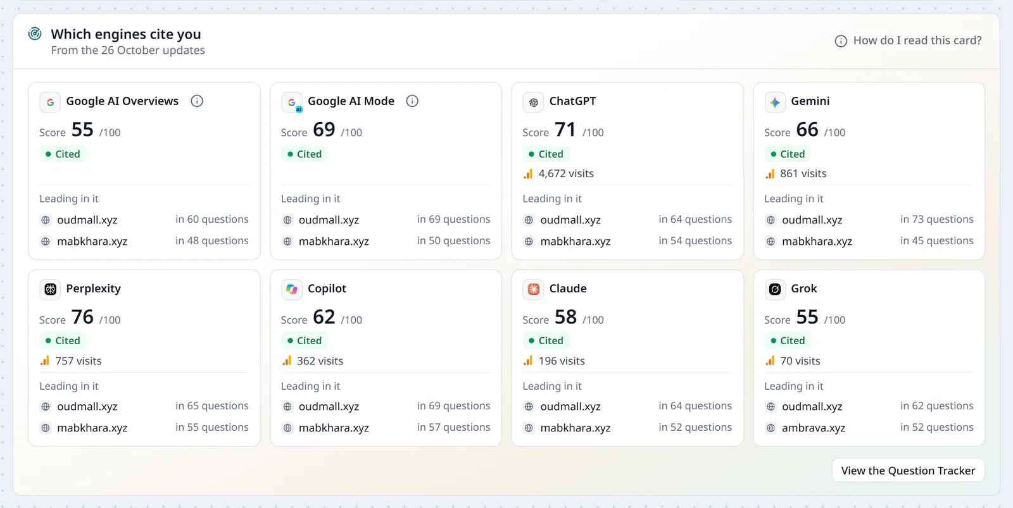Click globe icon beside ambrava.xyz in Grok card
Viewport: 1013px width, 508px height.
tap(771, 428)
